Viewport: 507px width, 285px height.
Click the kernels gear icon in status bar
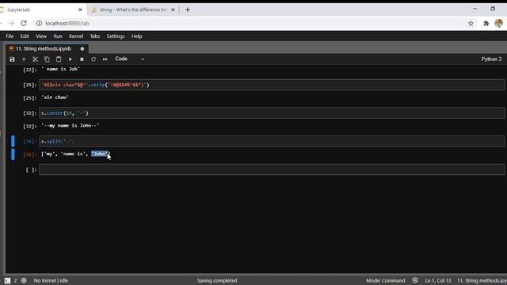point(24,280)
